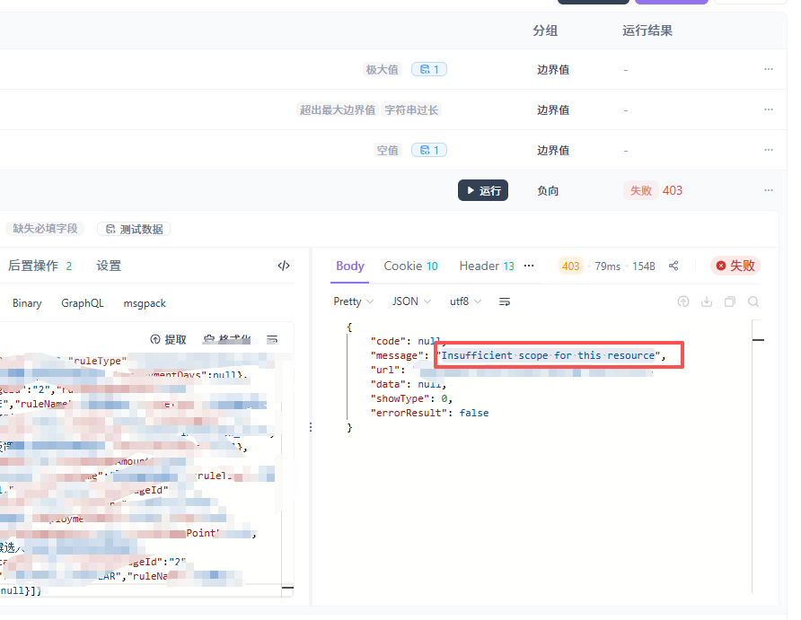Image resolution: width=801 pixels, height=620 pixels.
Task: Click the response minimap scroll marker
Action: tap(758, 340)
